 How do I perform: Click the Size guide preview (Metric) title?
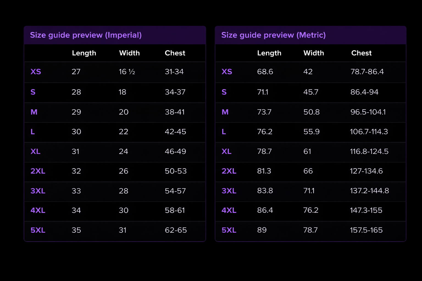(x=273, y=35)
